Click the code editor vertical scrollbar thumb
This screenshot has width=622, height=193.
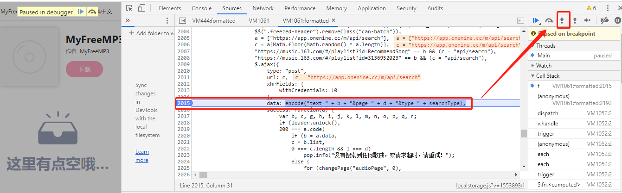click(524, 133)
